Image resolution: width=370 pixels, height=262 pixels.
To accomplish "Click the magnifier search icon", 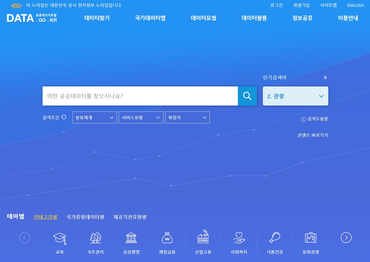I will coord(247,96).
